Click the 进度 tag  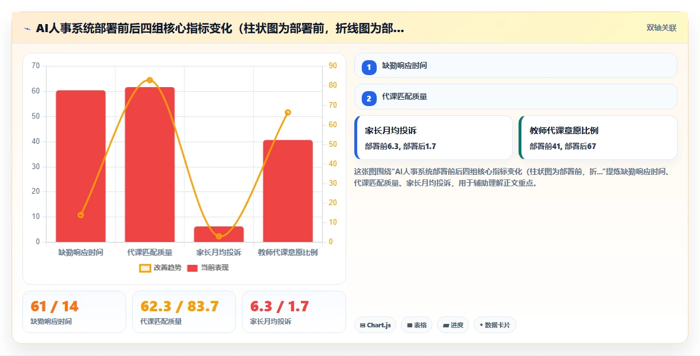click(x=453, y=325)
